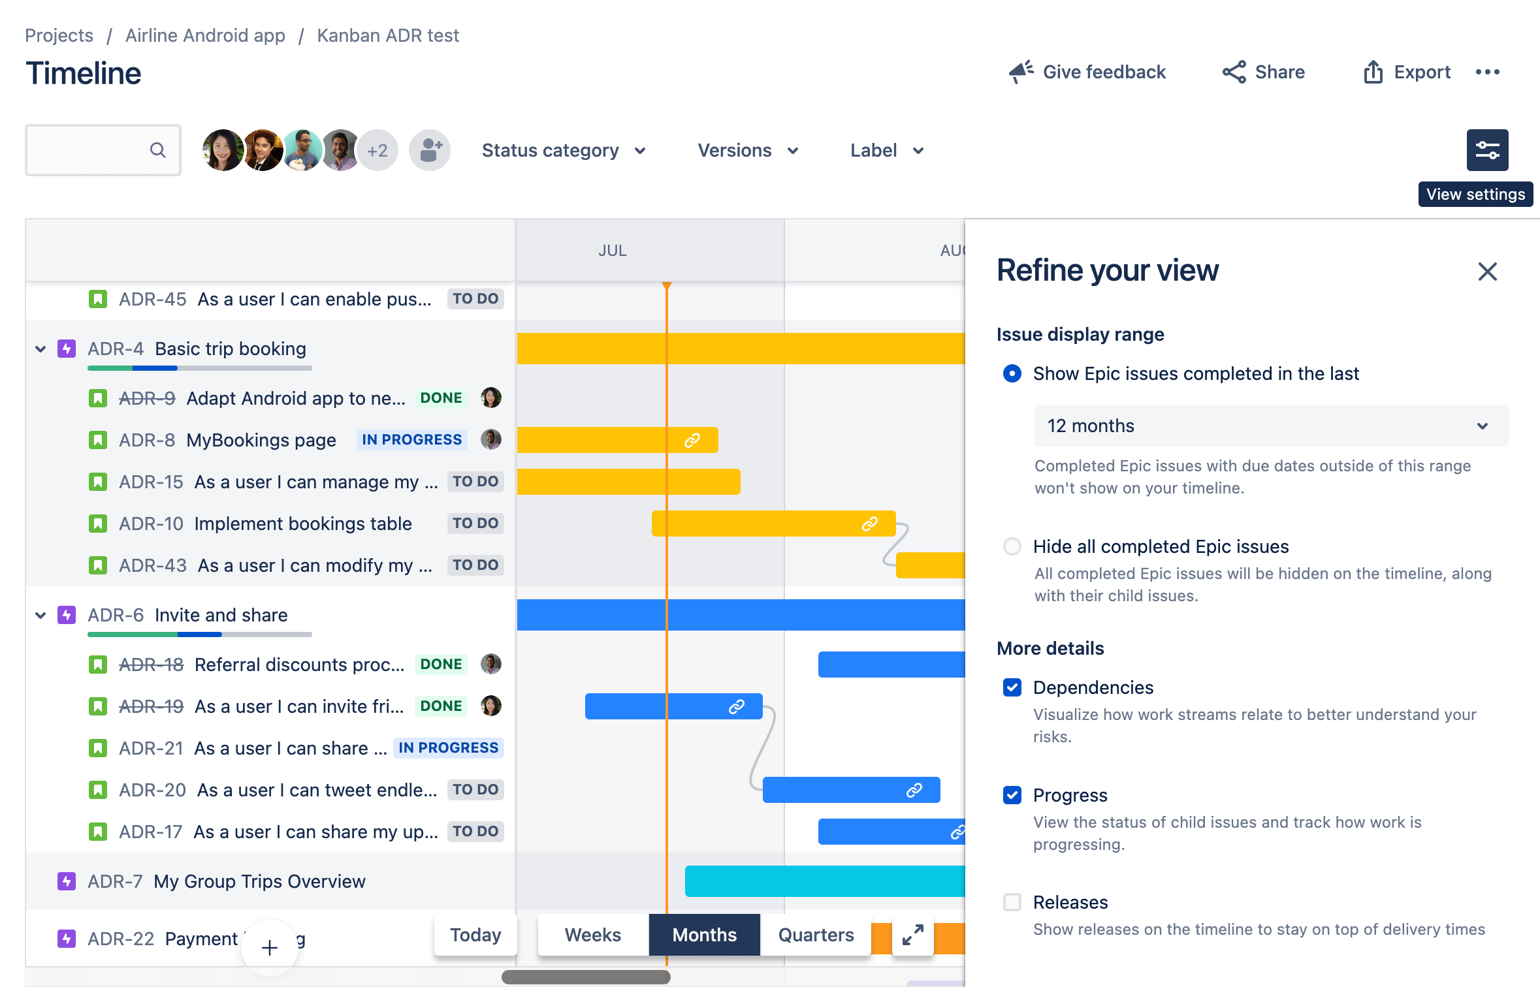Click the Export button in toolbar

(x=1405, y=73)
